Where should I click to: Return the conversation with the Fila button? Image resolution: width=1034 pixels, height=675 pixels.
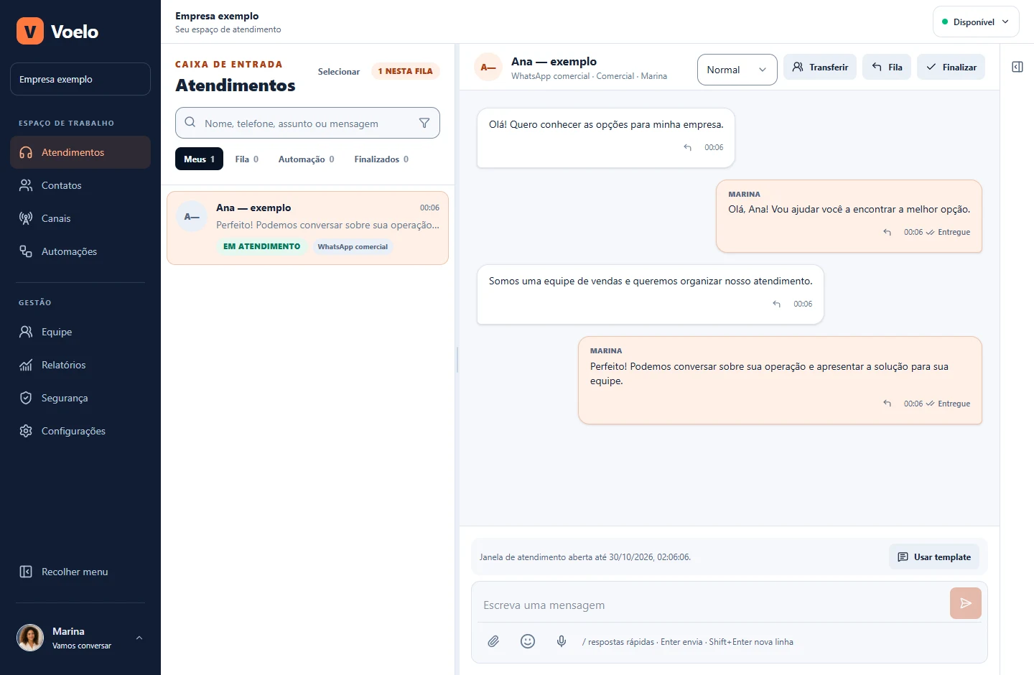point(887,67)
